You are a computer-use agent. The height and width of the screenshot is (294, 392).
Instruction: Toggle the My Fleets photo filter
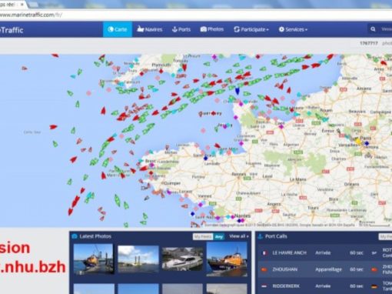pyautogui.click(x=203, y=236)
